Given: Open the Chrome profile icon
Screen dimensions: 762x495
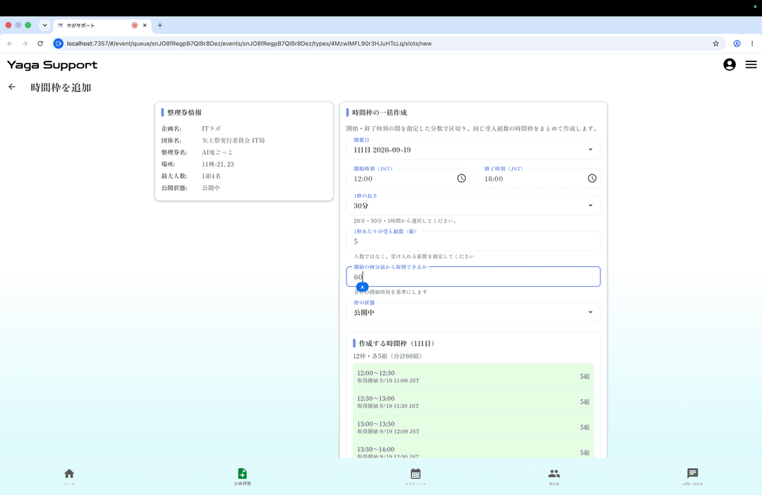Looking at the screenshot, I should click(x=737, y=43).
